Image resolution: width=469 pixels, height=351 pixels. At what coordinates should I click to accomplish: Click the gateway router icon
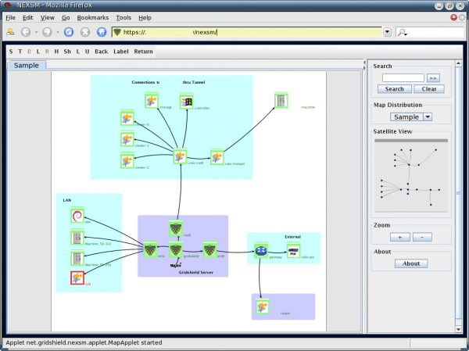point(260,252)
